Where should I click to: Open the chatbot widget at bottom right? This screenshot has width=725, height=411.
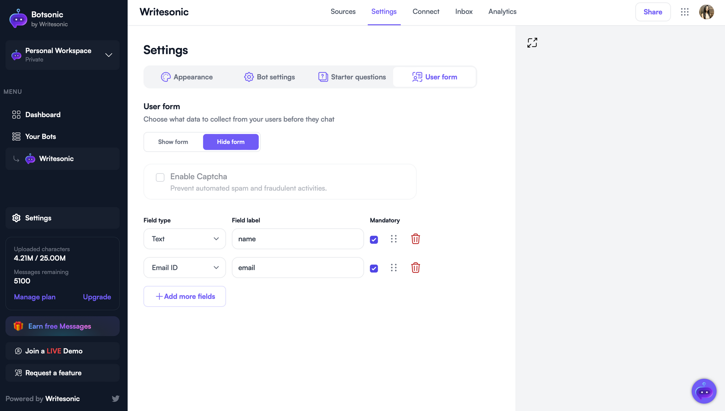704,391
